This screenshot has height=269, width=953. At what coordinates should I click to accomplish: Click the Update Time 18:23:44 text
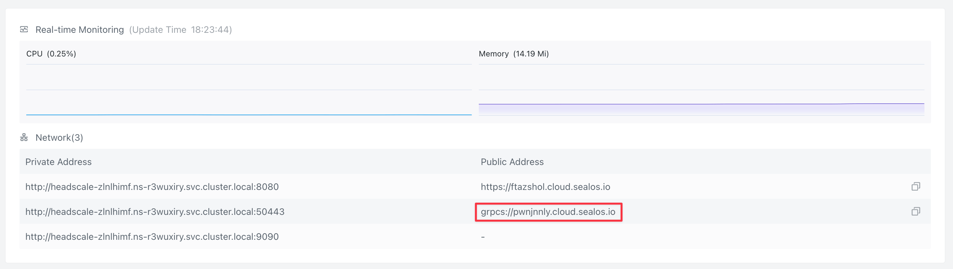coord(180,30)
